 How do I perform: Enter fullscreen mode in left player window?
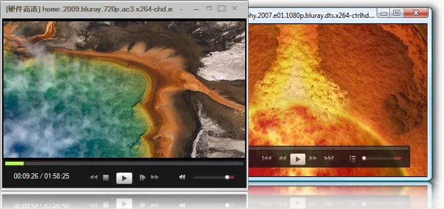click(221, 9)
